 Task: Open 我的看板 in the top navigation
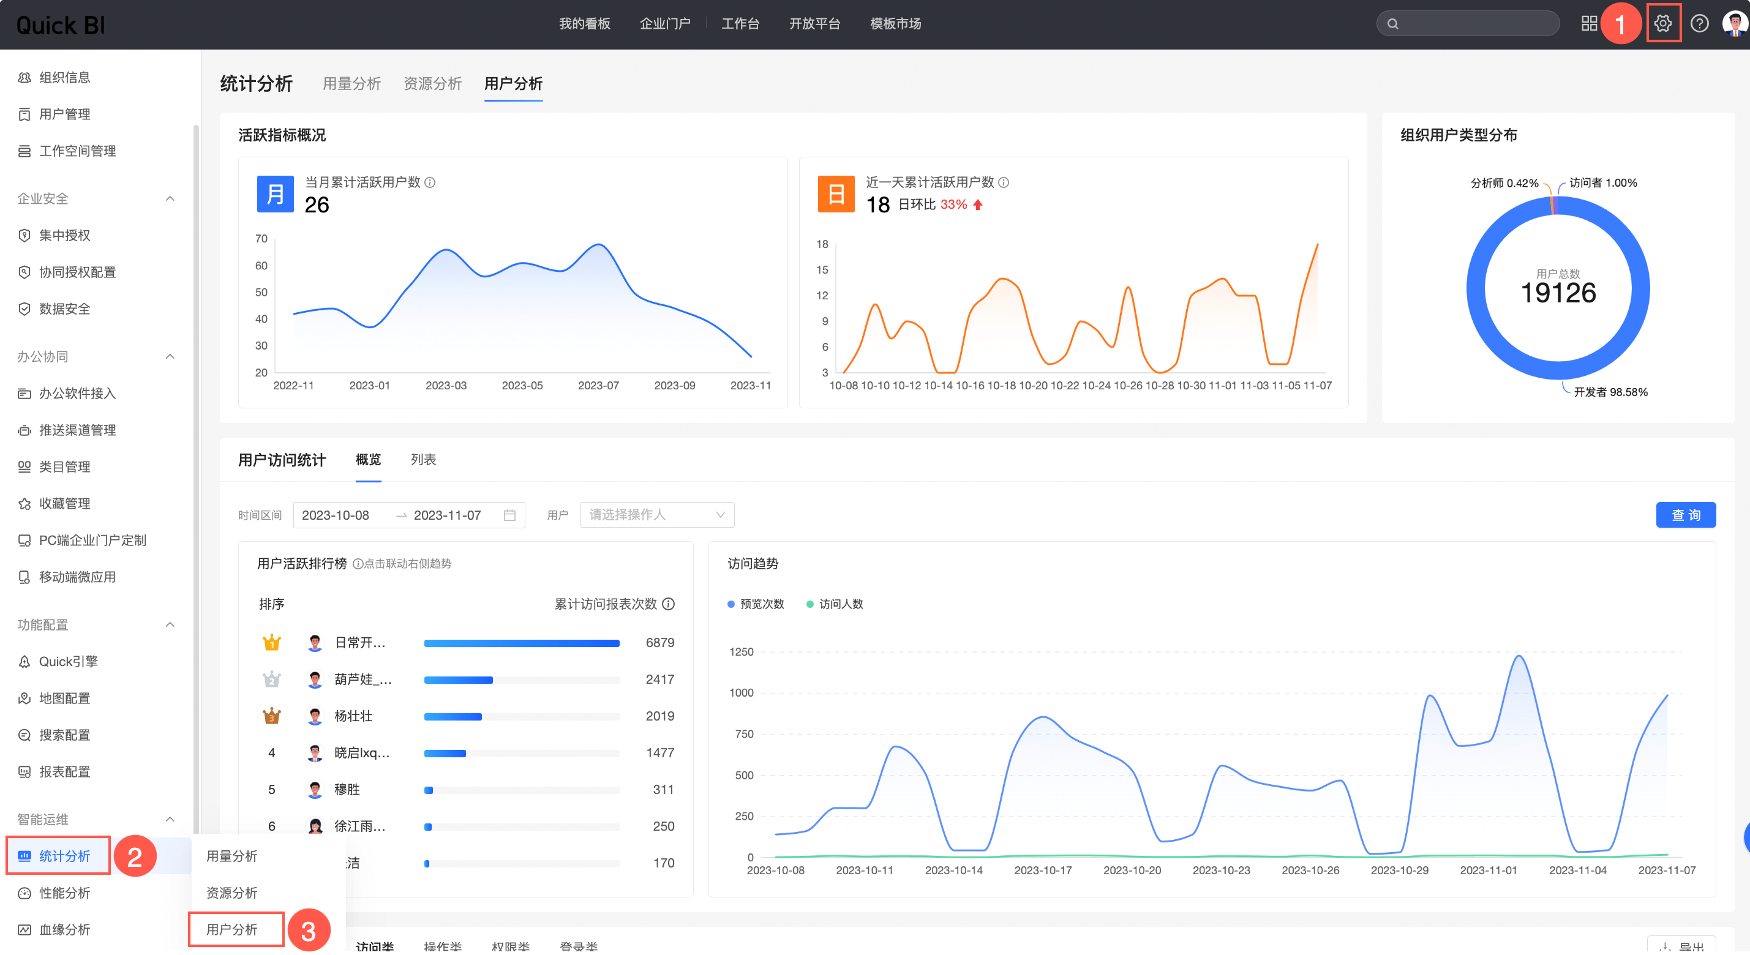tap(584, 24)
